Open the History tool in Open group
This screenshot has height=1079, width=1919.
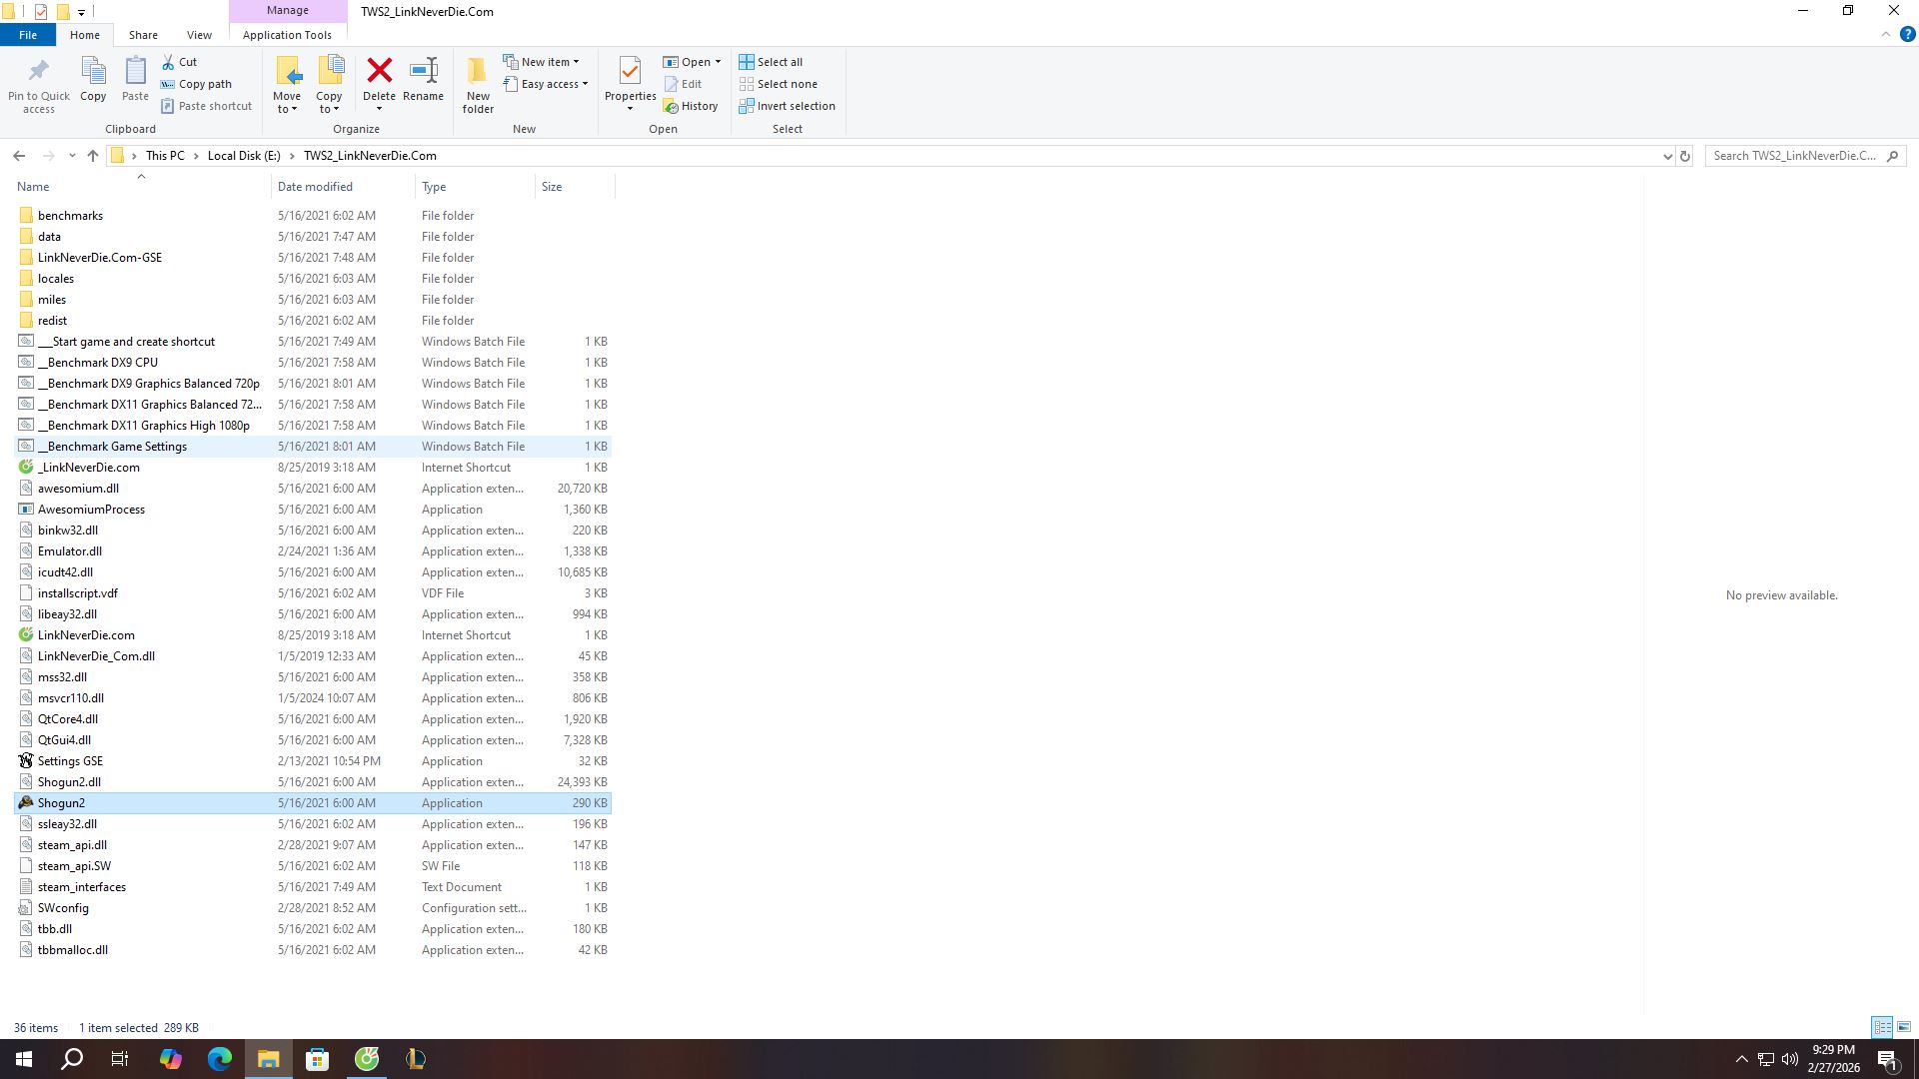[x=691, y=106]
